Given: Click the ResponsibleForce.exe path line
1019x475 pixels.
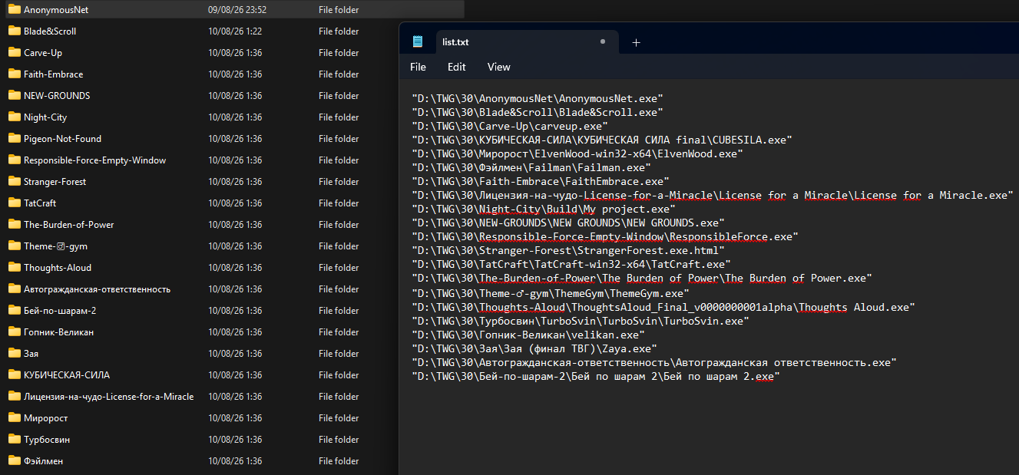Looking at the screenshot, I should [604, 237].
